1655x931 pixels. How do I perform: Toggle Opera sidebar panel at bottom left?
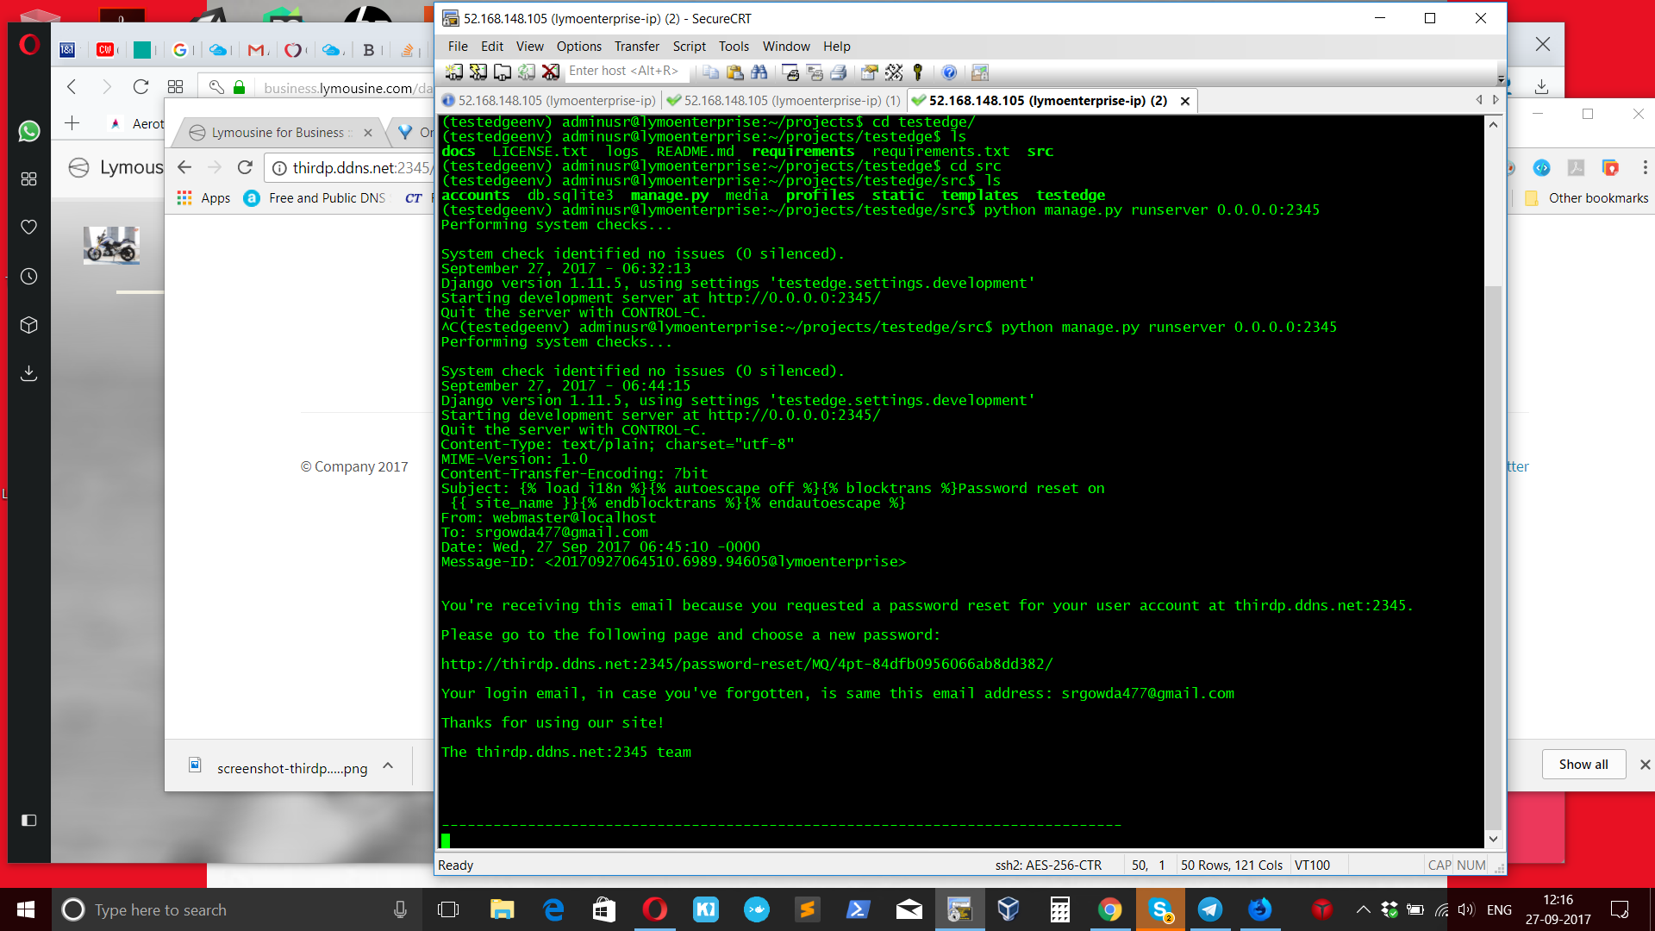(x=28, y=820)
